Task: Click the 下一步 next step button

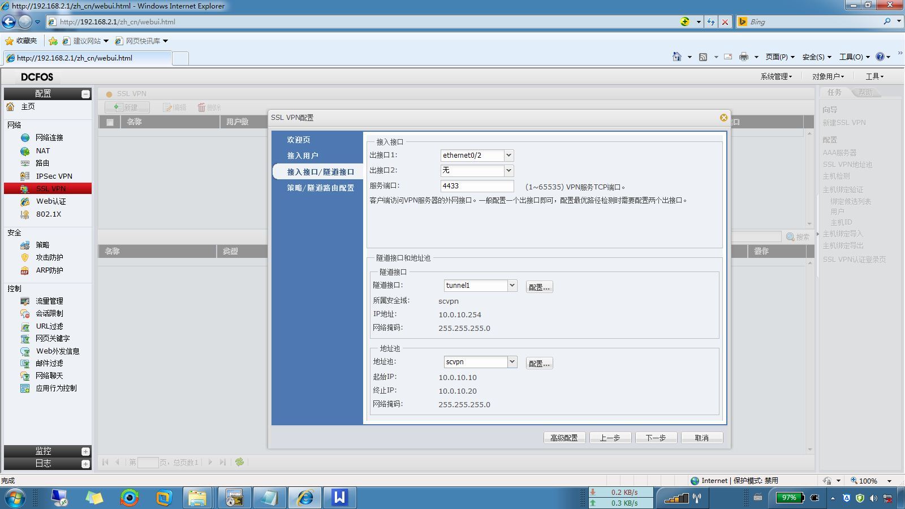Action: click(x=656, y=438)
